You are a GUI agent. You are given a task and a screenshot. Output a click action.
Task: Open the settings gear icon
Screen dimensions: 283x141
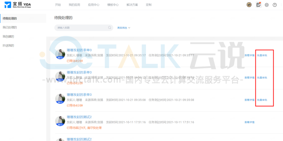point(266,5)
